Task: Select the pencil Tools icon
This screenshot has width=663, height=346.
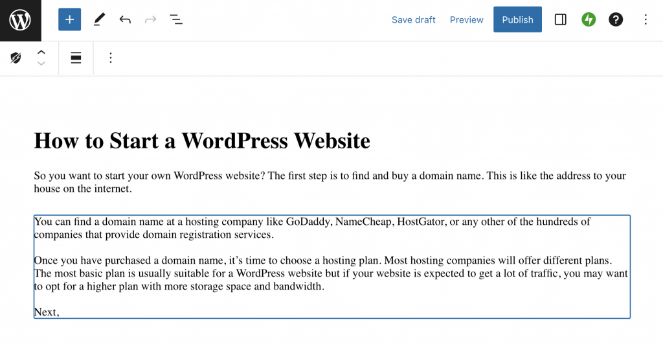Action: tap(98, 20)
